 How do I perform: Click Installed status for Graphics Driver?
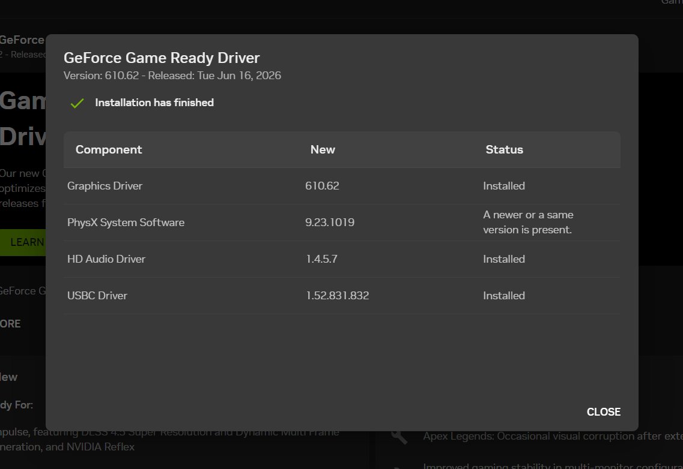[x=504, y=186]
